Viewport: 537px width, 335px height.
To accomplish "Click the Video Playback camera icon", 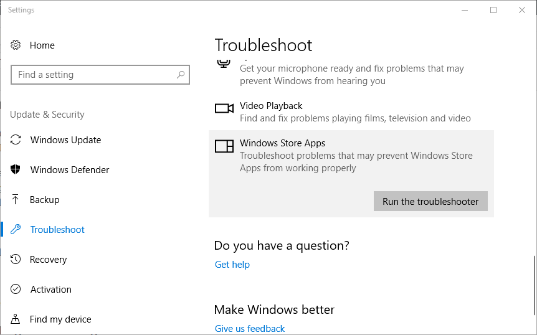I will (x=224, y=108).
